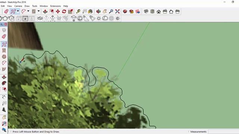Viewport: 239px width, 134px height.
Task: Click the rectangle light icon
Action: 74,18
